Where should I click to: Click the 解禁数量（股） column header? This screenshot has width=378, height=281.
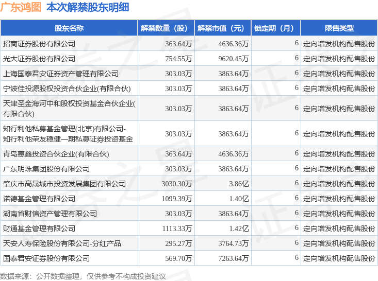point(166,28)
